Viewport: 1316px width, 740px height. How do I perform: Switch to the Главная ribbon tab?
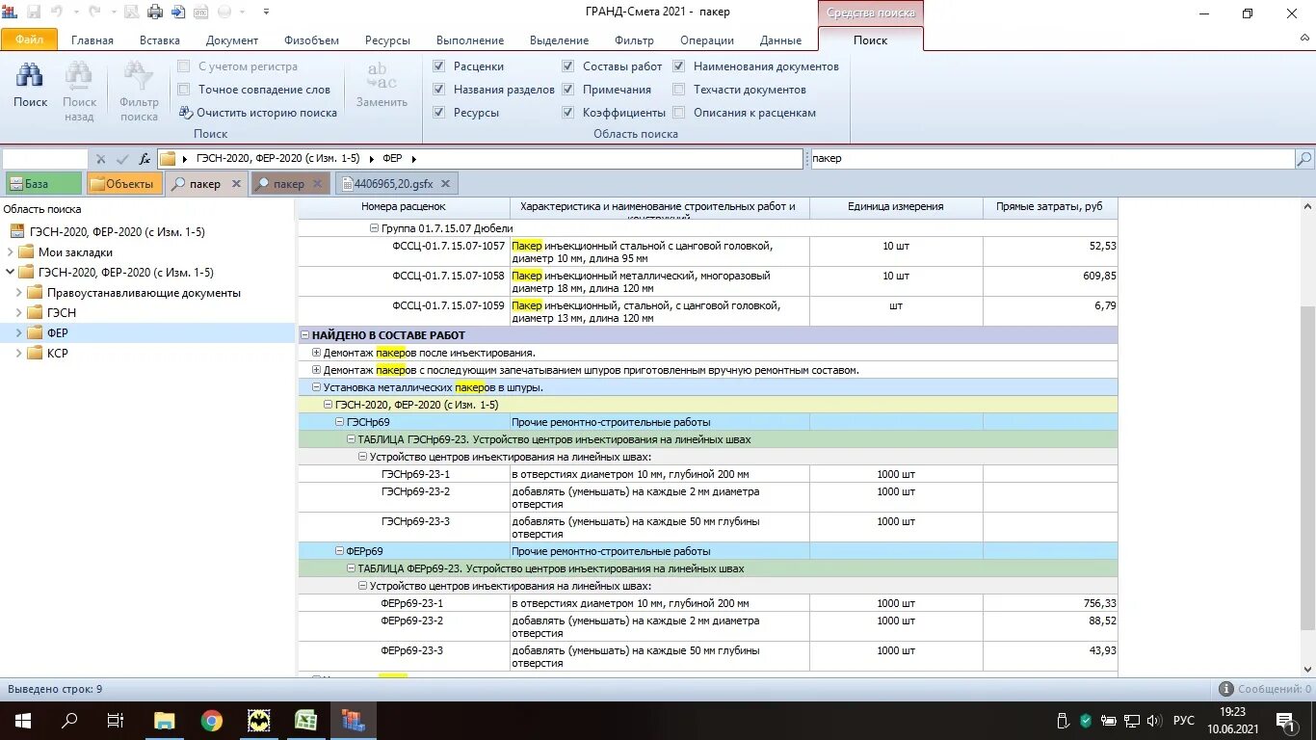coord(92,40)
